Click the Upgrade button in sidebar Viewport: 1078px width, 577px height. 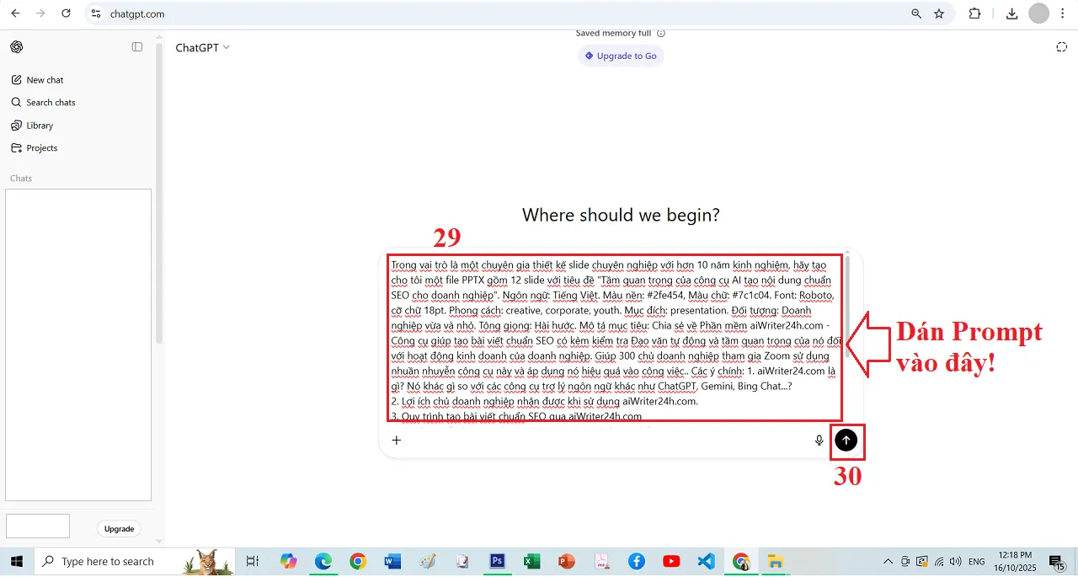point(119,529)
